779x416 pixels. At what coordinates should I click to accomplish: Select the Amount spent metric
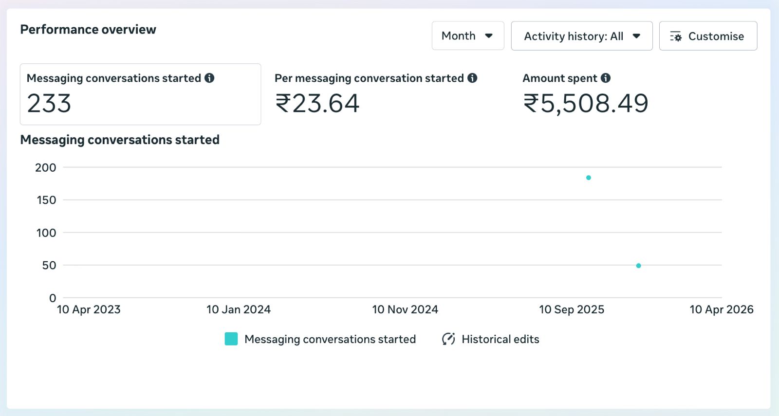pos(636,94)
